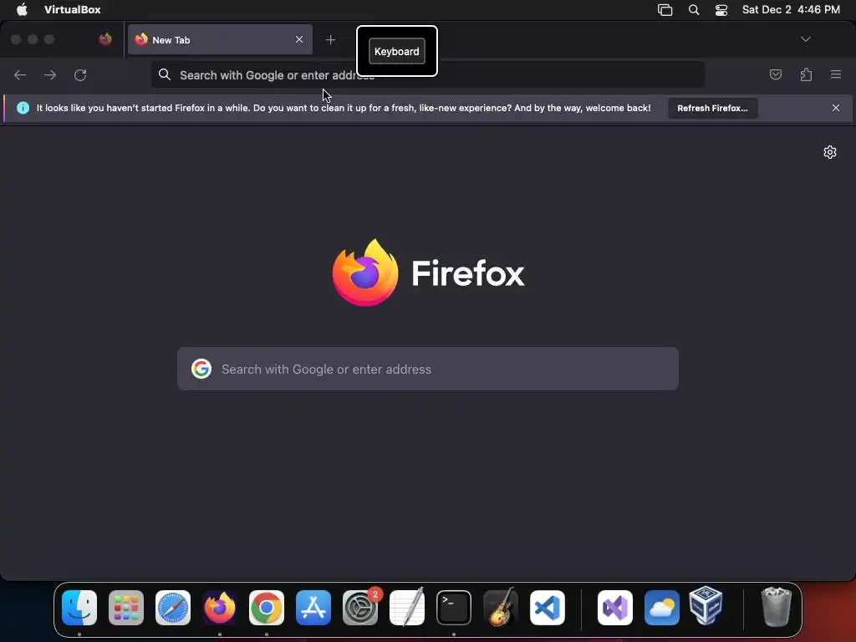This screenshot has width=856, height=642.
Task: Open the Extensions puzzle icon
Action: [x=806, y=74]
